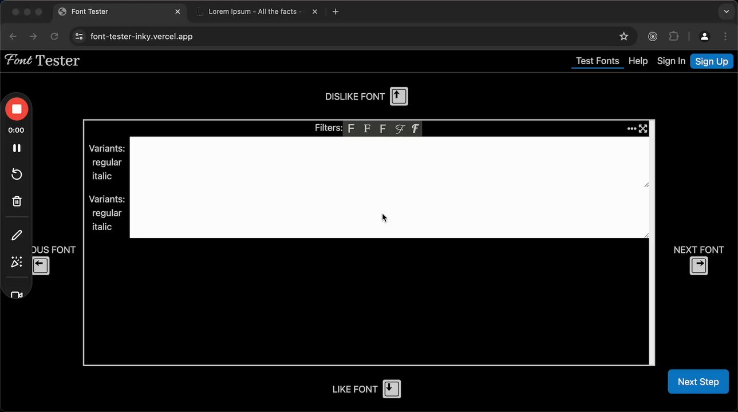Click the NEXT FONT label
The width and height of the screenshot is (738, 412).
(698, 250)
